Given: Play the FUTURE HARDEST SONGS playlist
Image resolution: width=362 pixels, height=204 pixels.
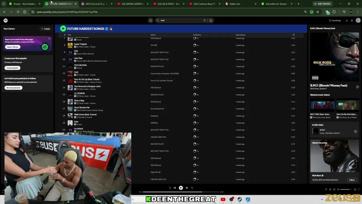Looking at the screenshot, I should coord(63,29).
